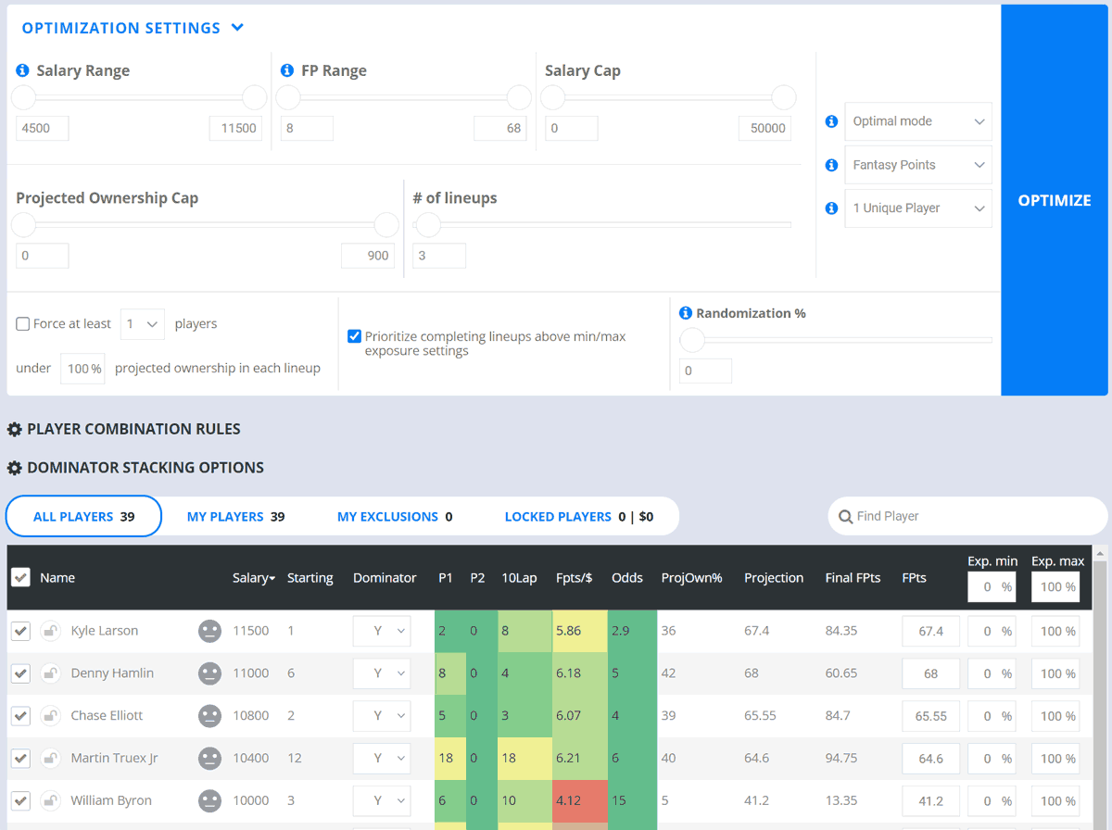Open the Force at least number dropdown

click(x=143, y=324)
